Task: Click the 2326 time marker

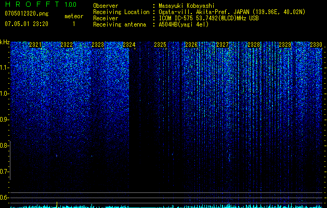Action: (x=191, y=45)
